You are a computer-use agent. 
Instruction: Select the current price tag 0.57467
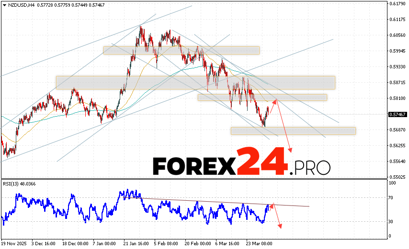pyautogui.click(x=398, y=115)
